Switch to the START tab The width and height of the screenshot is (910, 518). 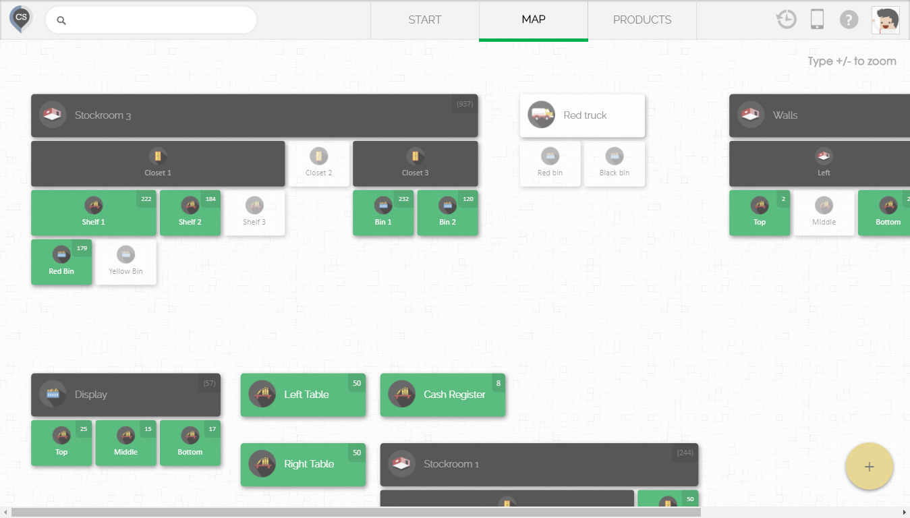424,20
